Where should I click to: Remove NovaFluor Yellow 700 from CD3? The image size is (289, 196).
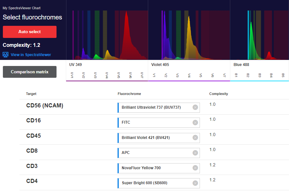point(195,168)
